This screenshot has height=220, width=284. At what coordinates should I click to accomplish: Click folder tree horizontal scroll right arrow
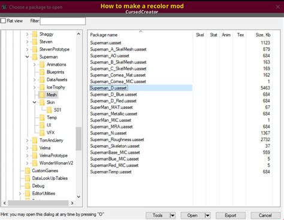(x=72, y=203)
